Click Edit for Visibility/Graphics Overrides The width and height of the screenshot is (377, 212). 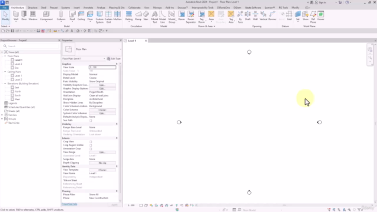pos(102,85)
